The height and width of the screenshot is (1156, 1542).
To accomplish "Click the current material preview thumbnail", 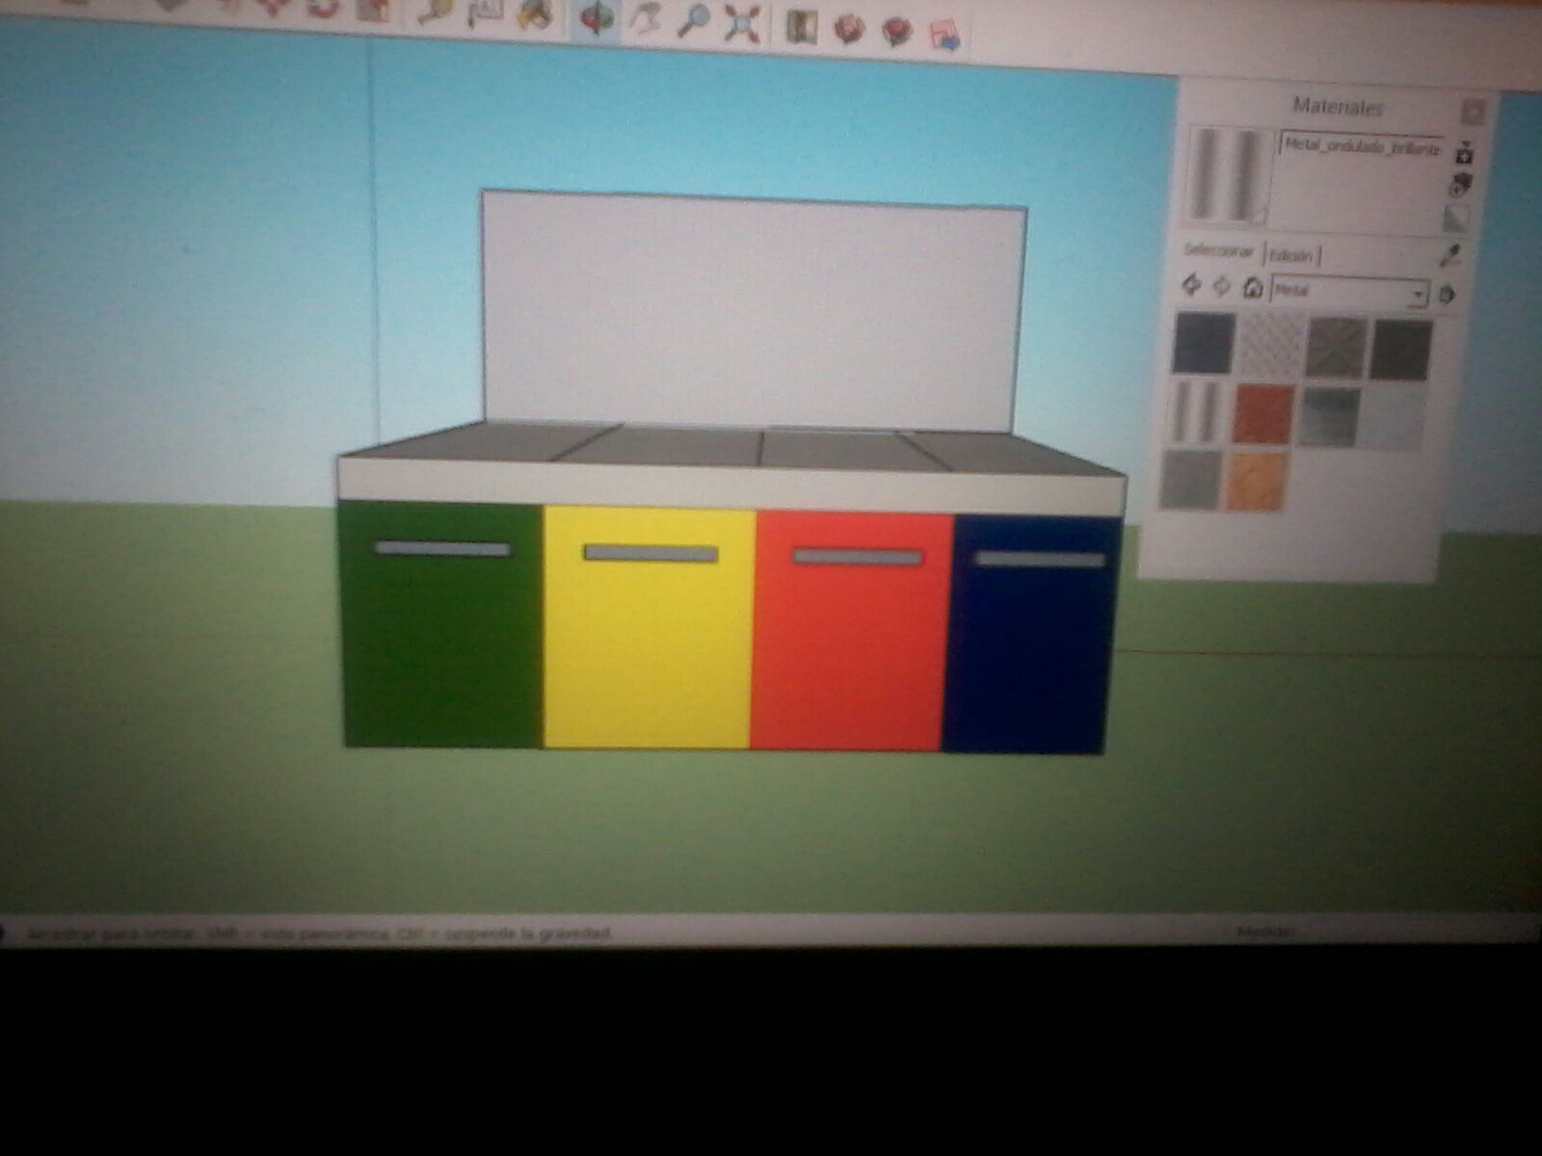I will pos(1228,175).
